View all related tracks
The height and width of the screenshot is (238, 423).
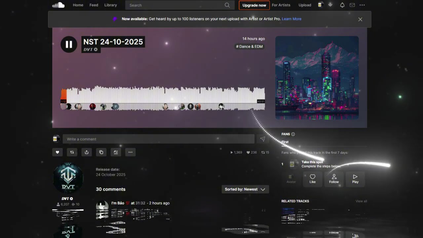coord(361,201)
